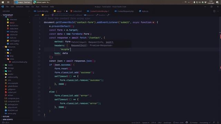
Task: Select app.js in the Explorer tree
Action: pyautogui.click(x=12, y=22)
